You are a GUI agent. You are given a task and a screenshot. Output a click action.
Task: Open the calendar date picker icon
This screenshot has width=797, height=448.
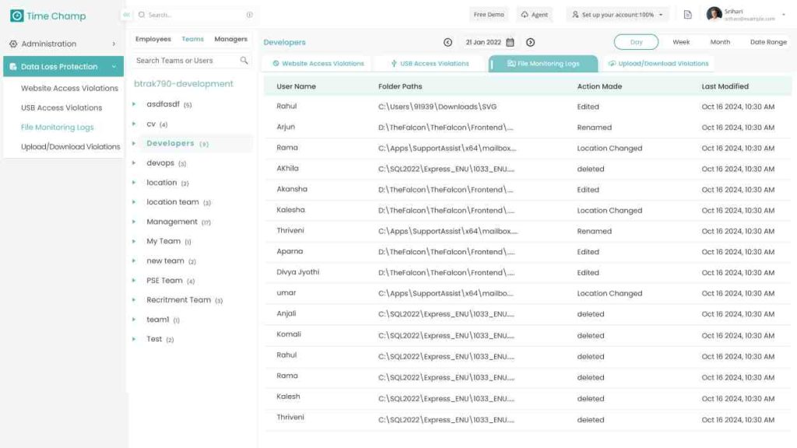point(511,42)
